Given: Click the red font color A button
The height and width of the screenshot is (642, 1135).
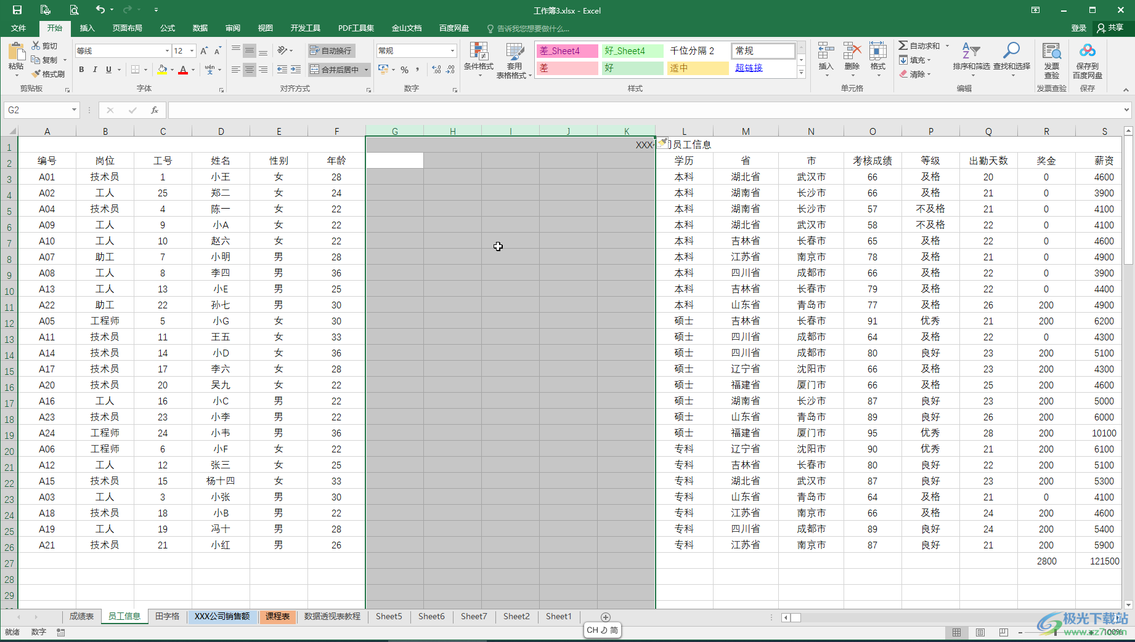Looking at the screenshot, I should [183, 70].
